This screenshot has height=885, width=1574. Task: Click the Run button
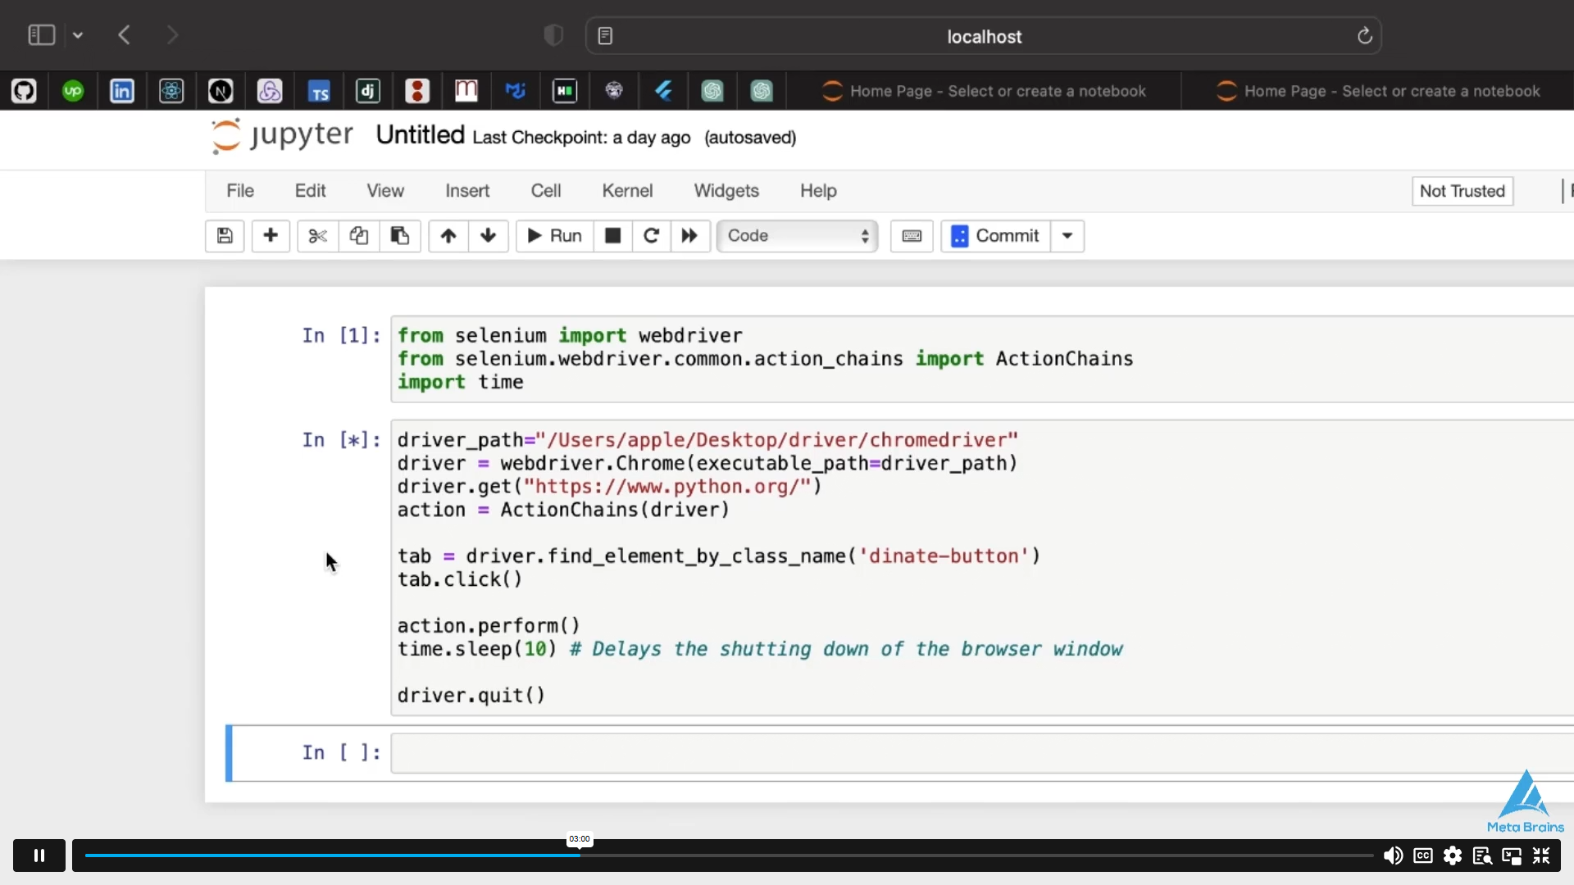tap(554, 236)
